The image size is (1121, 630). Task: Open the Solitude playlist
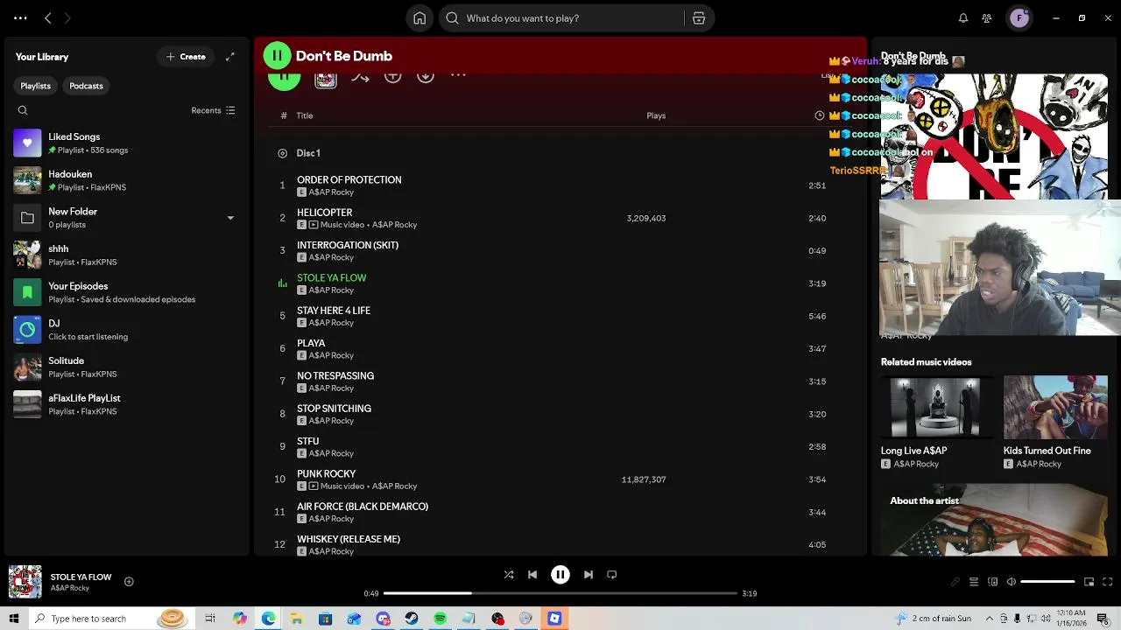[127, 367]
